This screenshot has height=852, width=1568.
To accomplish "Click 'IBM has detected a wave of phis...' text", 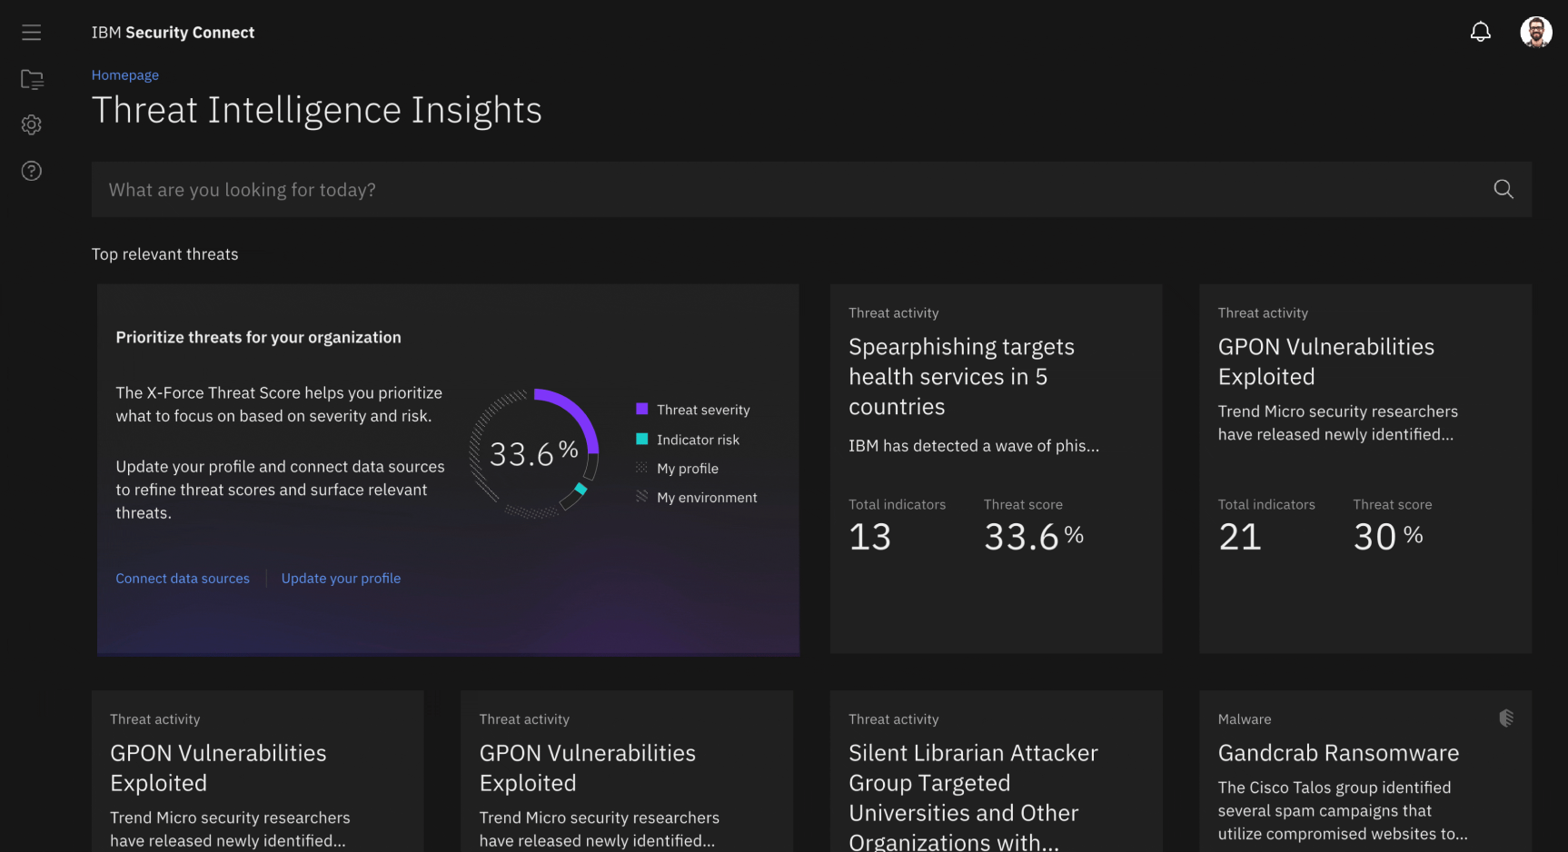I will point(974,446).
